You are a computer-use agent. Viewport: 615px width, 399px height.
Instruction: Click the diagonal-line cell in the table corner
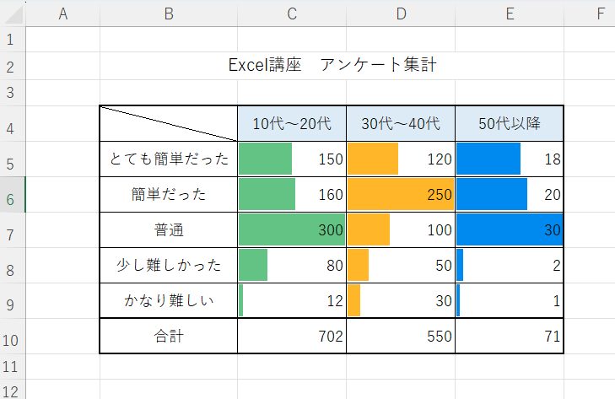(x=169, y=123)
